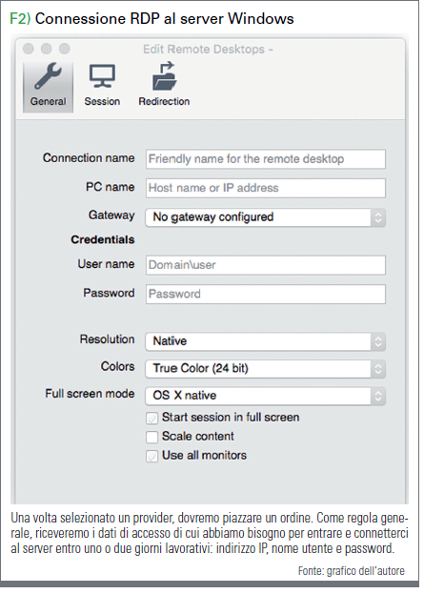Screen dimensions: 424x594
Task: Click the minimize window button
Action: 46,49
